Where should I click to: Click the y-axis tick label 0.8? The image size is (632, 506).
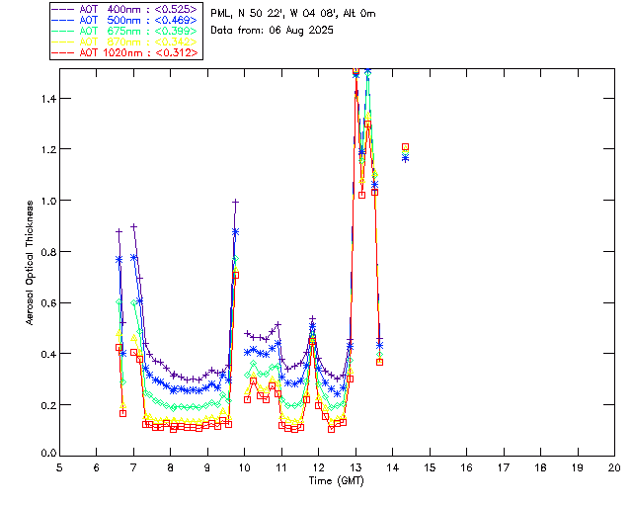(x=48, y=252)
